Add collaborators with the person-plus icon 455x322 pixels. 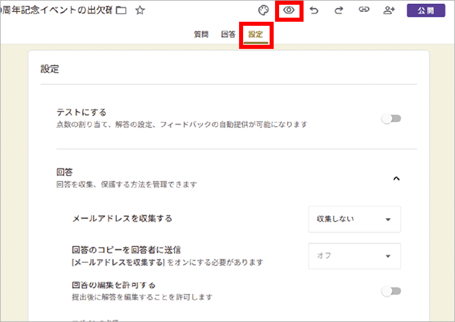point(389,11)
